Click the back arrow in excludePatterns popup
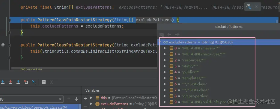280x109 pixels. coord(169,34)
